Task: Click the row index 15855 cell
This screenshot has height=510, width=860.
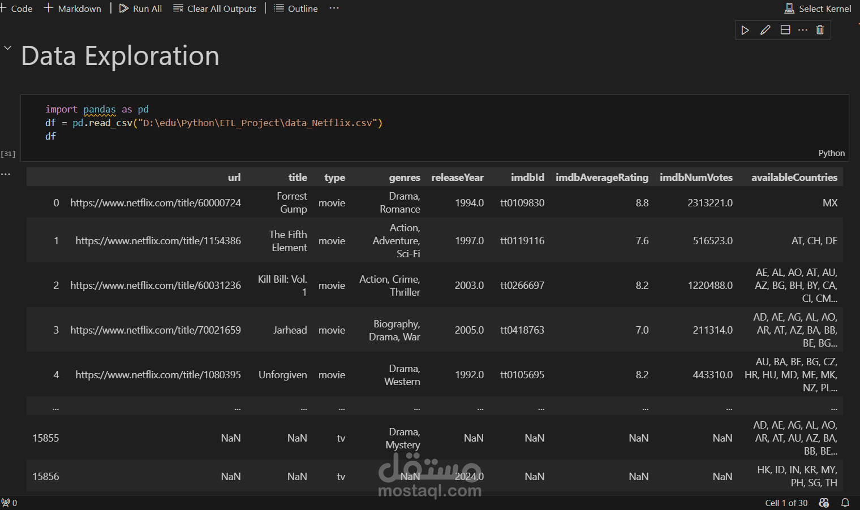Action: 46,438
